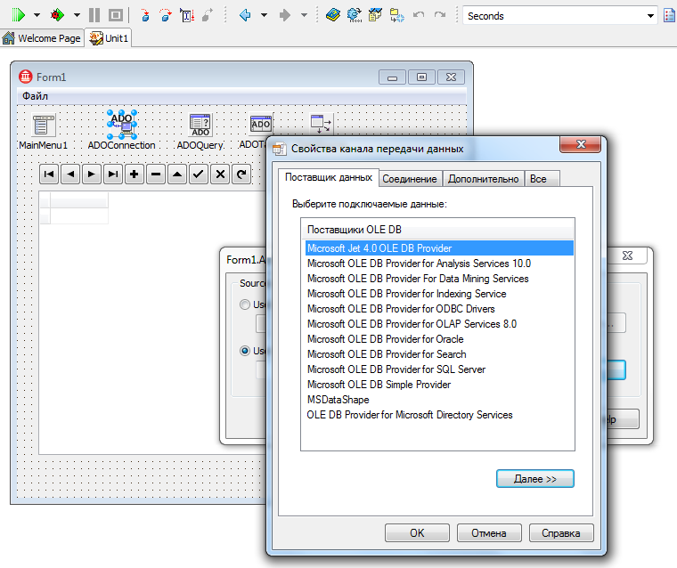Click the Pause icon in the toolbar
The width and height of the screenshot is (677, 568).
tap(94, 15)
